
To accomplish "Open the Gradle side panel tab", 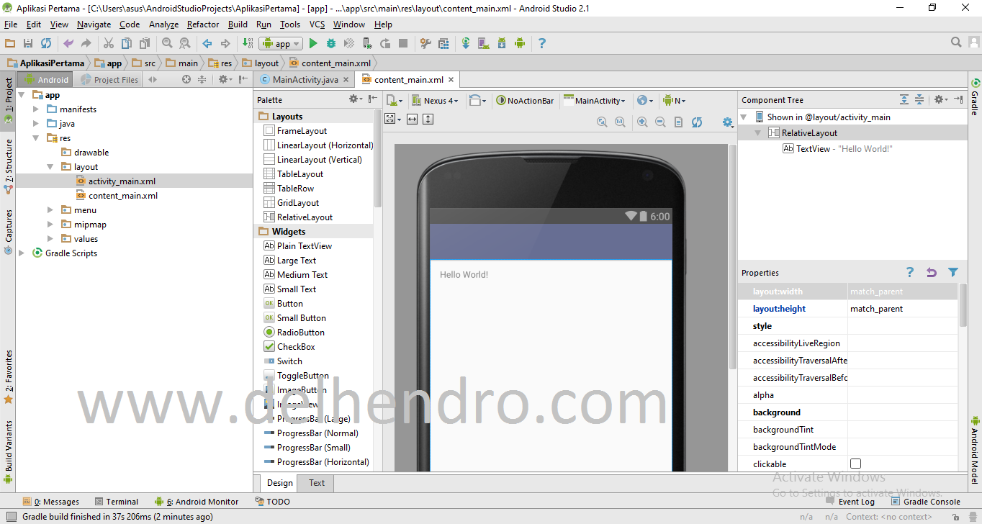I will [975, 98].
